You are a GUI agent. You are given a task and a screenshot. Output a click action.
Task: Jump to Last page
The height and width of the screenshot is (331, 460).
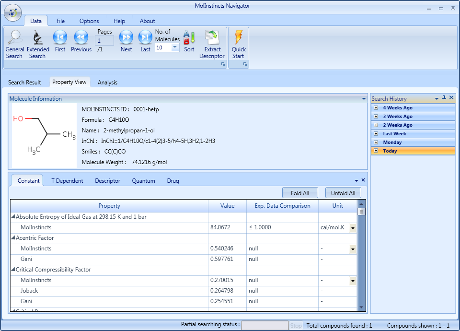pyautogui.click(x=145, y=41)
